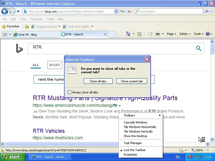Click the Home page icon

(128, 34)
